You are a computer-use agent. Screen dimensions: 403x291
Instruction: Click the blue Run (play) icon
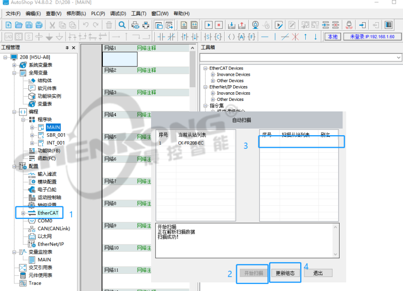click(209, 25)
